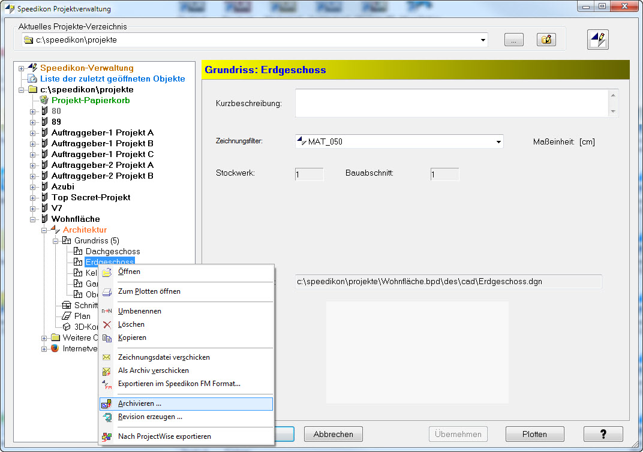The image size is (643, 452).
Task: Click the icon beside Liste der zuletzt geöffneten Objekte
Action: (33, 79)
